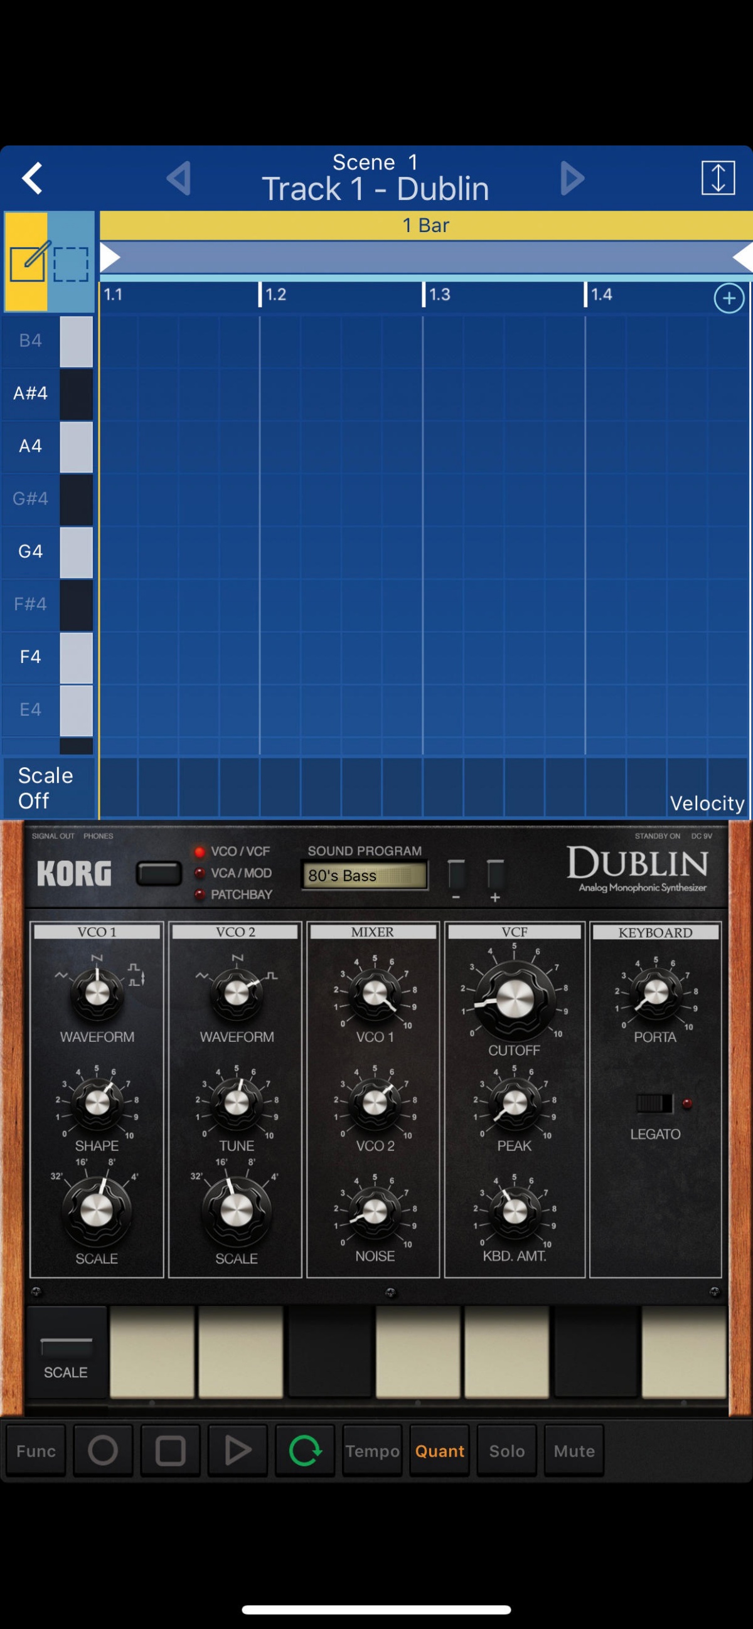Click the VCO 2 Scale knob
This screenshot has width=753, height=1629.
point(237,1211)
